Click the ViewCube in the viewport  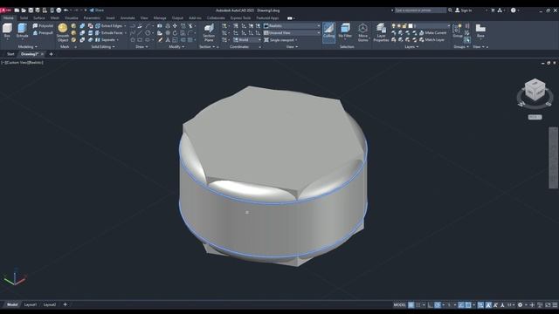pyautogui.click(x=535, y=89)
